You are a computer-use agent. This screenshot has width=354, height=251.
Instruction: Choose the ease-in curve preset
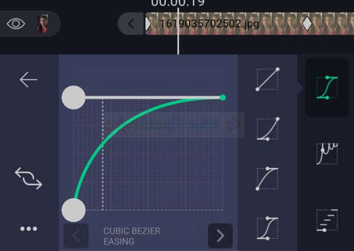pyautogui.click(x=268, y=129)
